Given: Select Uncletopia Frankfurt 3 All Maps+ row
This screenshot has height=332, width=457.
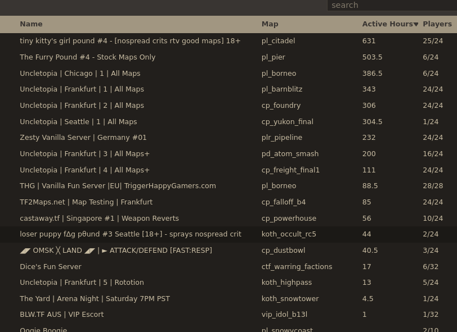Looking at the screenshot, I should point(228,153).
